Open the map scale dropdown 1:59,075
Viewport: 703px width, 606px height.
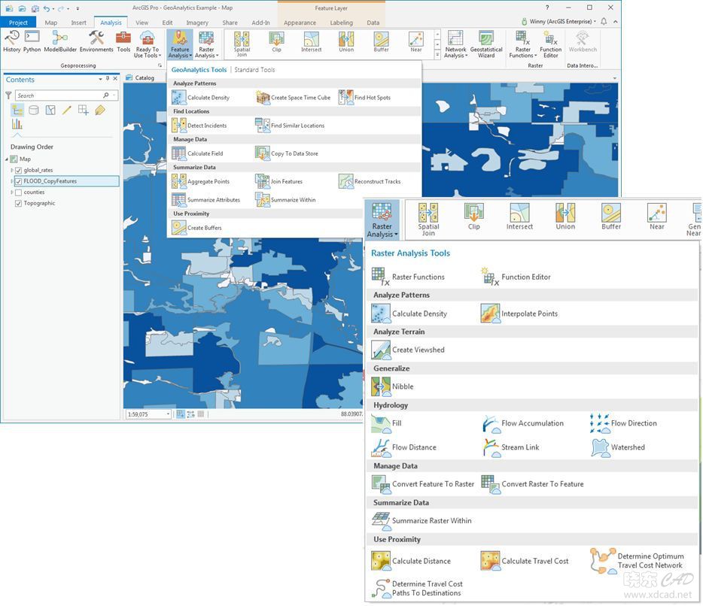tap(168, 414)
